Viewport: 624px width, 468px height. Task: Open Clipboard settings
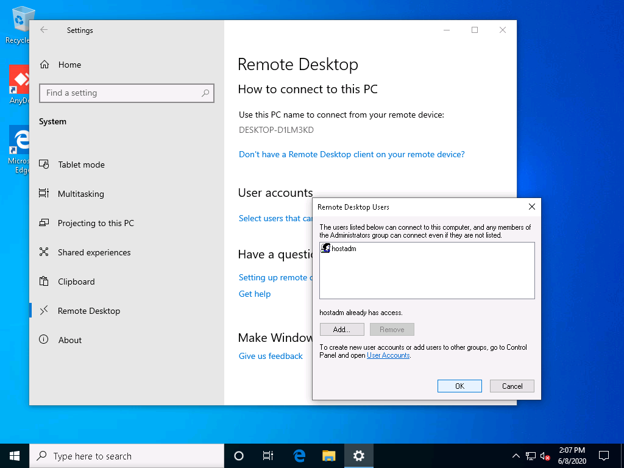click(x=76, y=282)
